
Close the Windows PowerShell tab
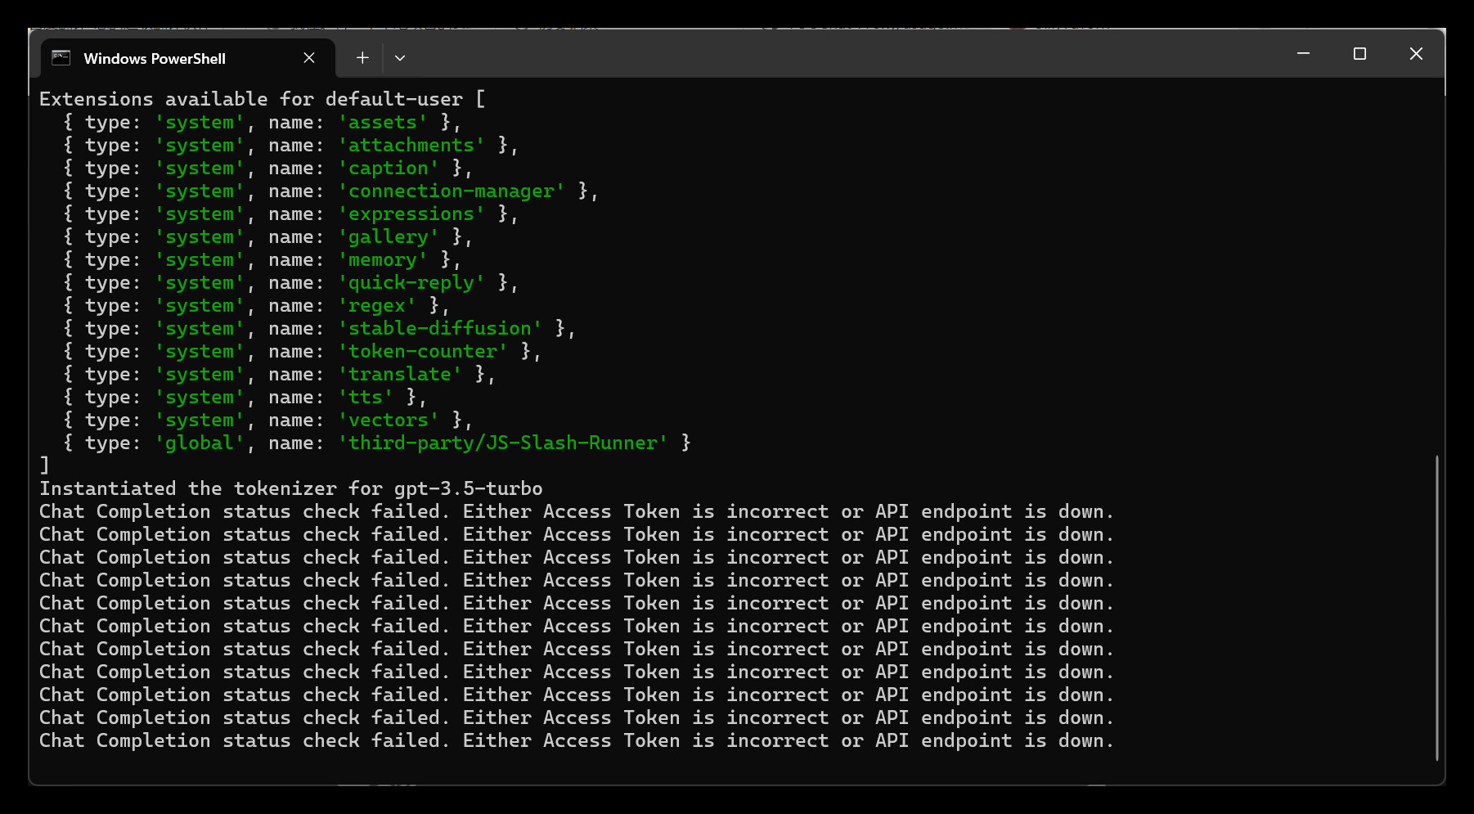tap(309, 58)
